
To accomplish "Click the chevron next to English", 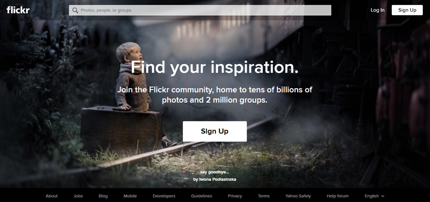I will click(x=383, y=196).
